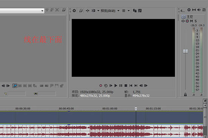Open the video output FX icon
The image size is (208, 138).
(x=87, y=11)
